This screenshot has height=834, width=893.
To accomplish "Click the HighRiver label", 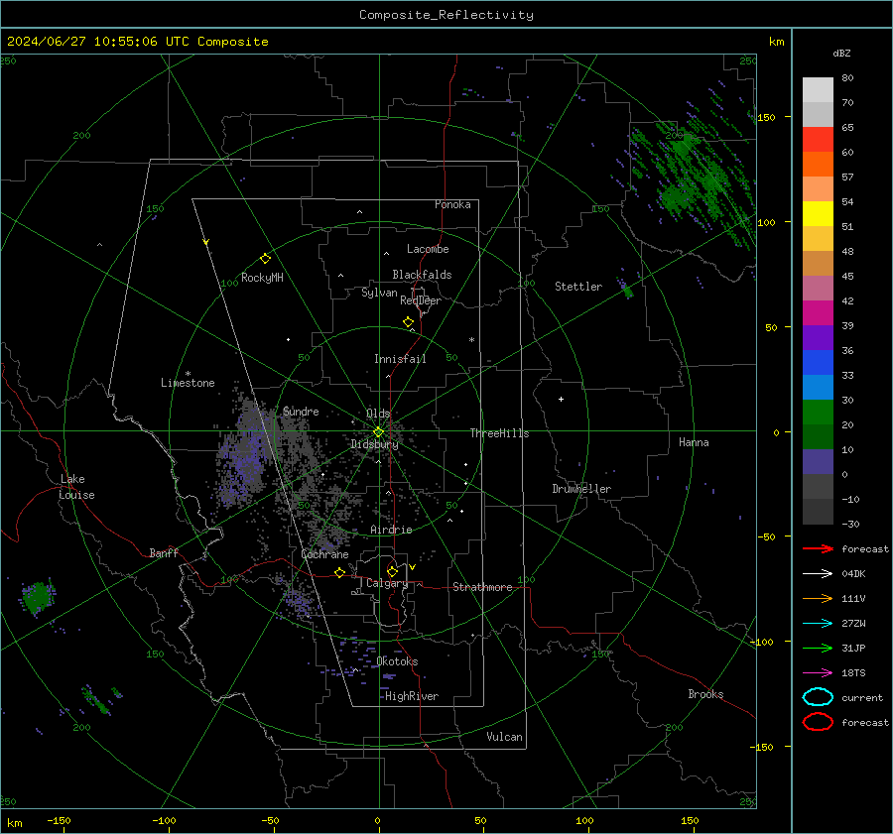I will click(412, 696).
